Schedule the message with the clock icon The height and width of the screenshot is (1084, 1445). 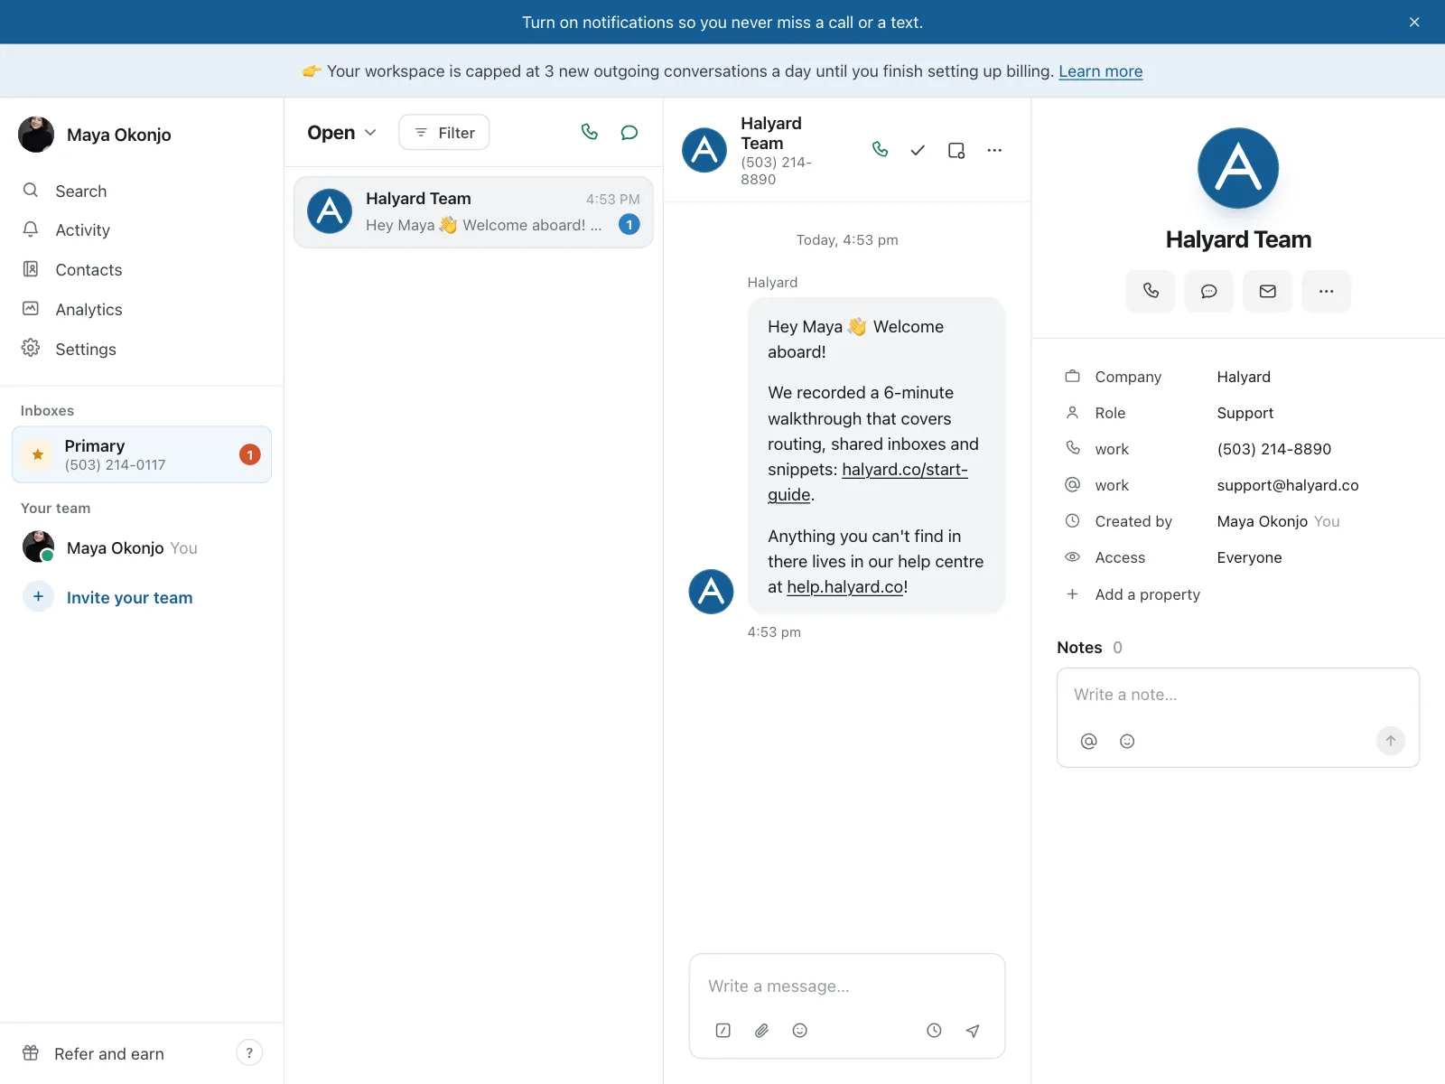tap(935, 1031)
